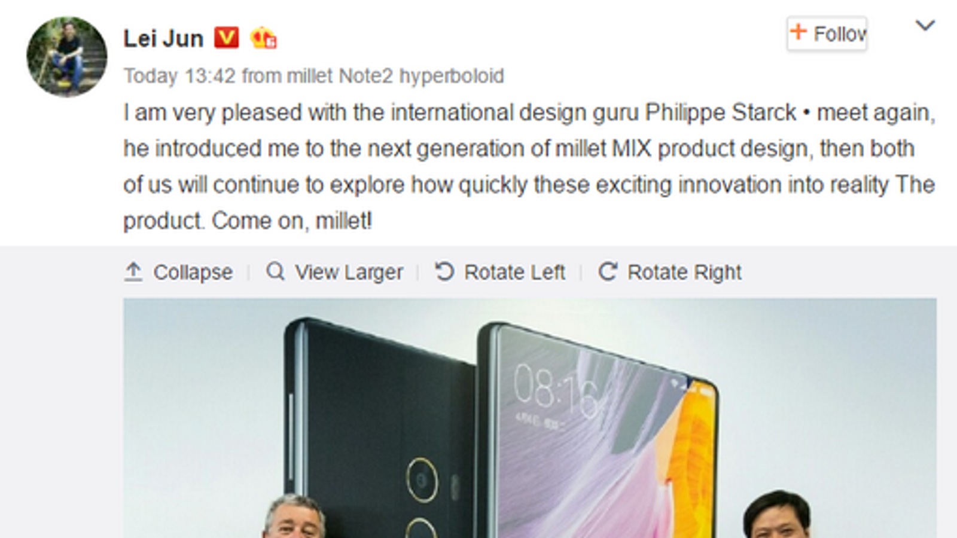Screen dimensions: 957x538
Task: Follow Lei Jun's account
Action: 827,33
